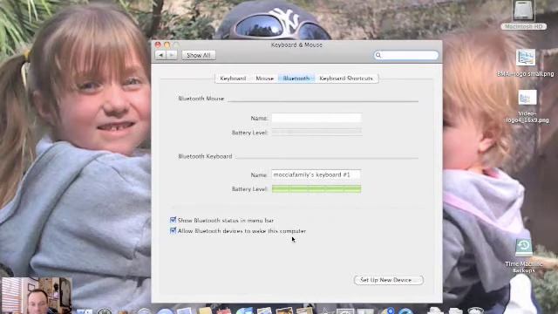Select the Bluetooth tab

tap(296, 78)
